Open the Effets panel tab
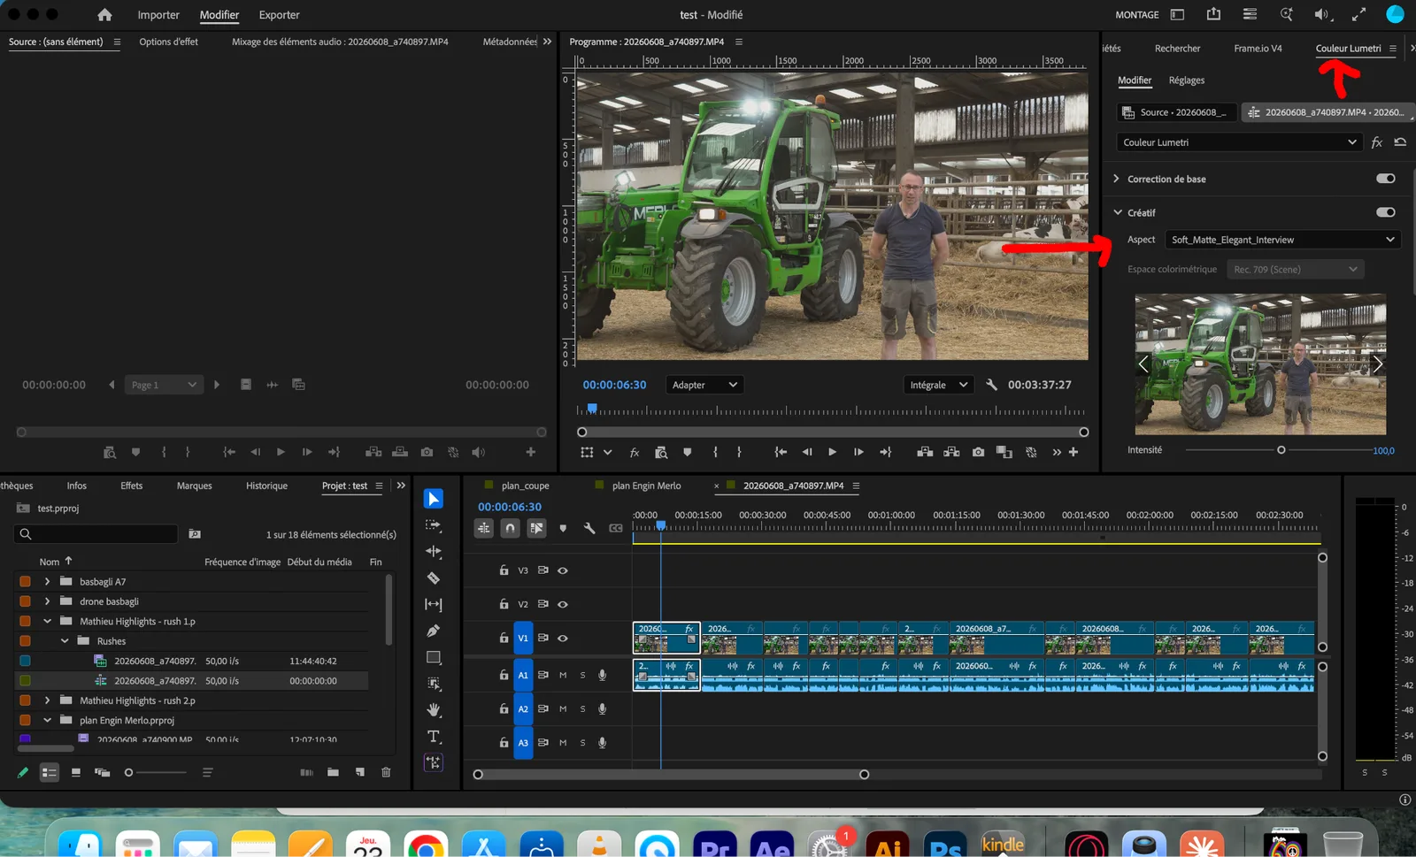 (132, 486)
